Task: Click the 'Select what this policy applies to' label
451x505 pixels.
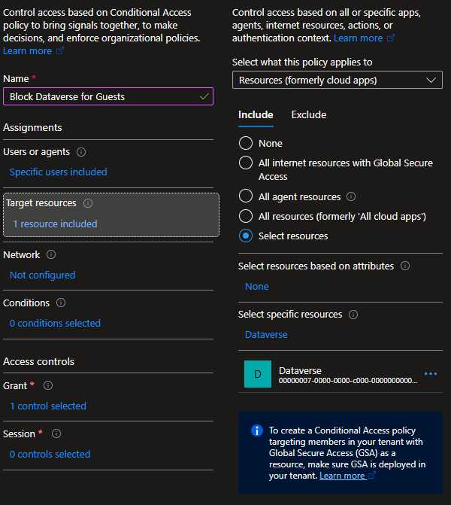Action: click(x=302, y=62)
